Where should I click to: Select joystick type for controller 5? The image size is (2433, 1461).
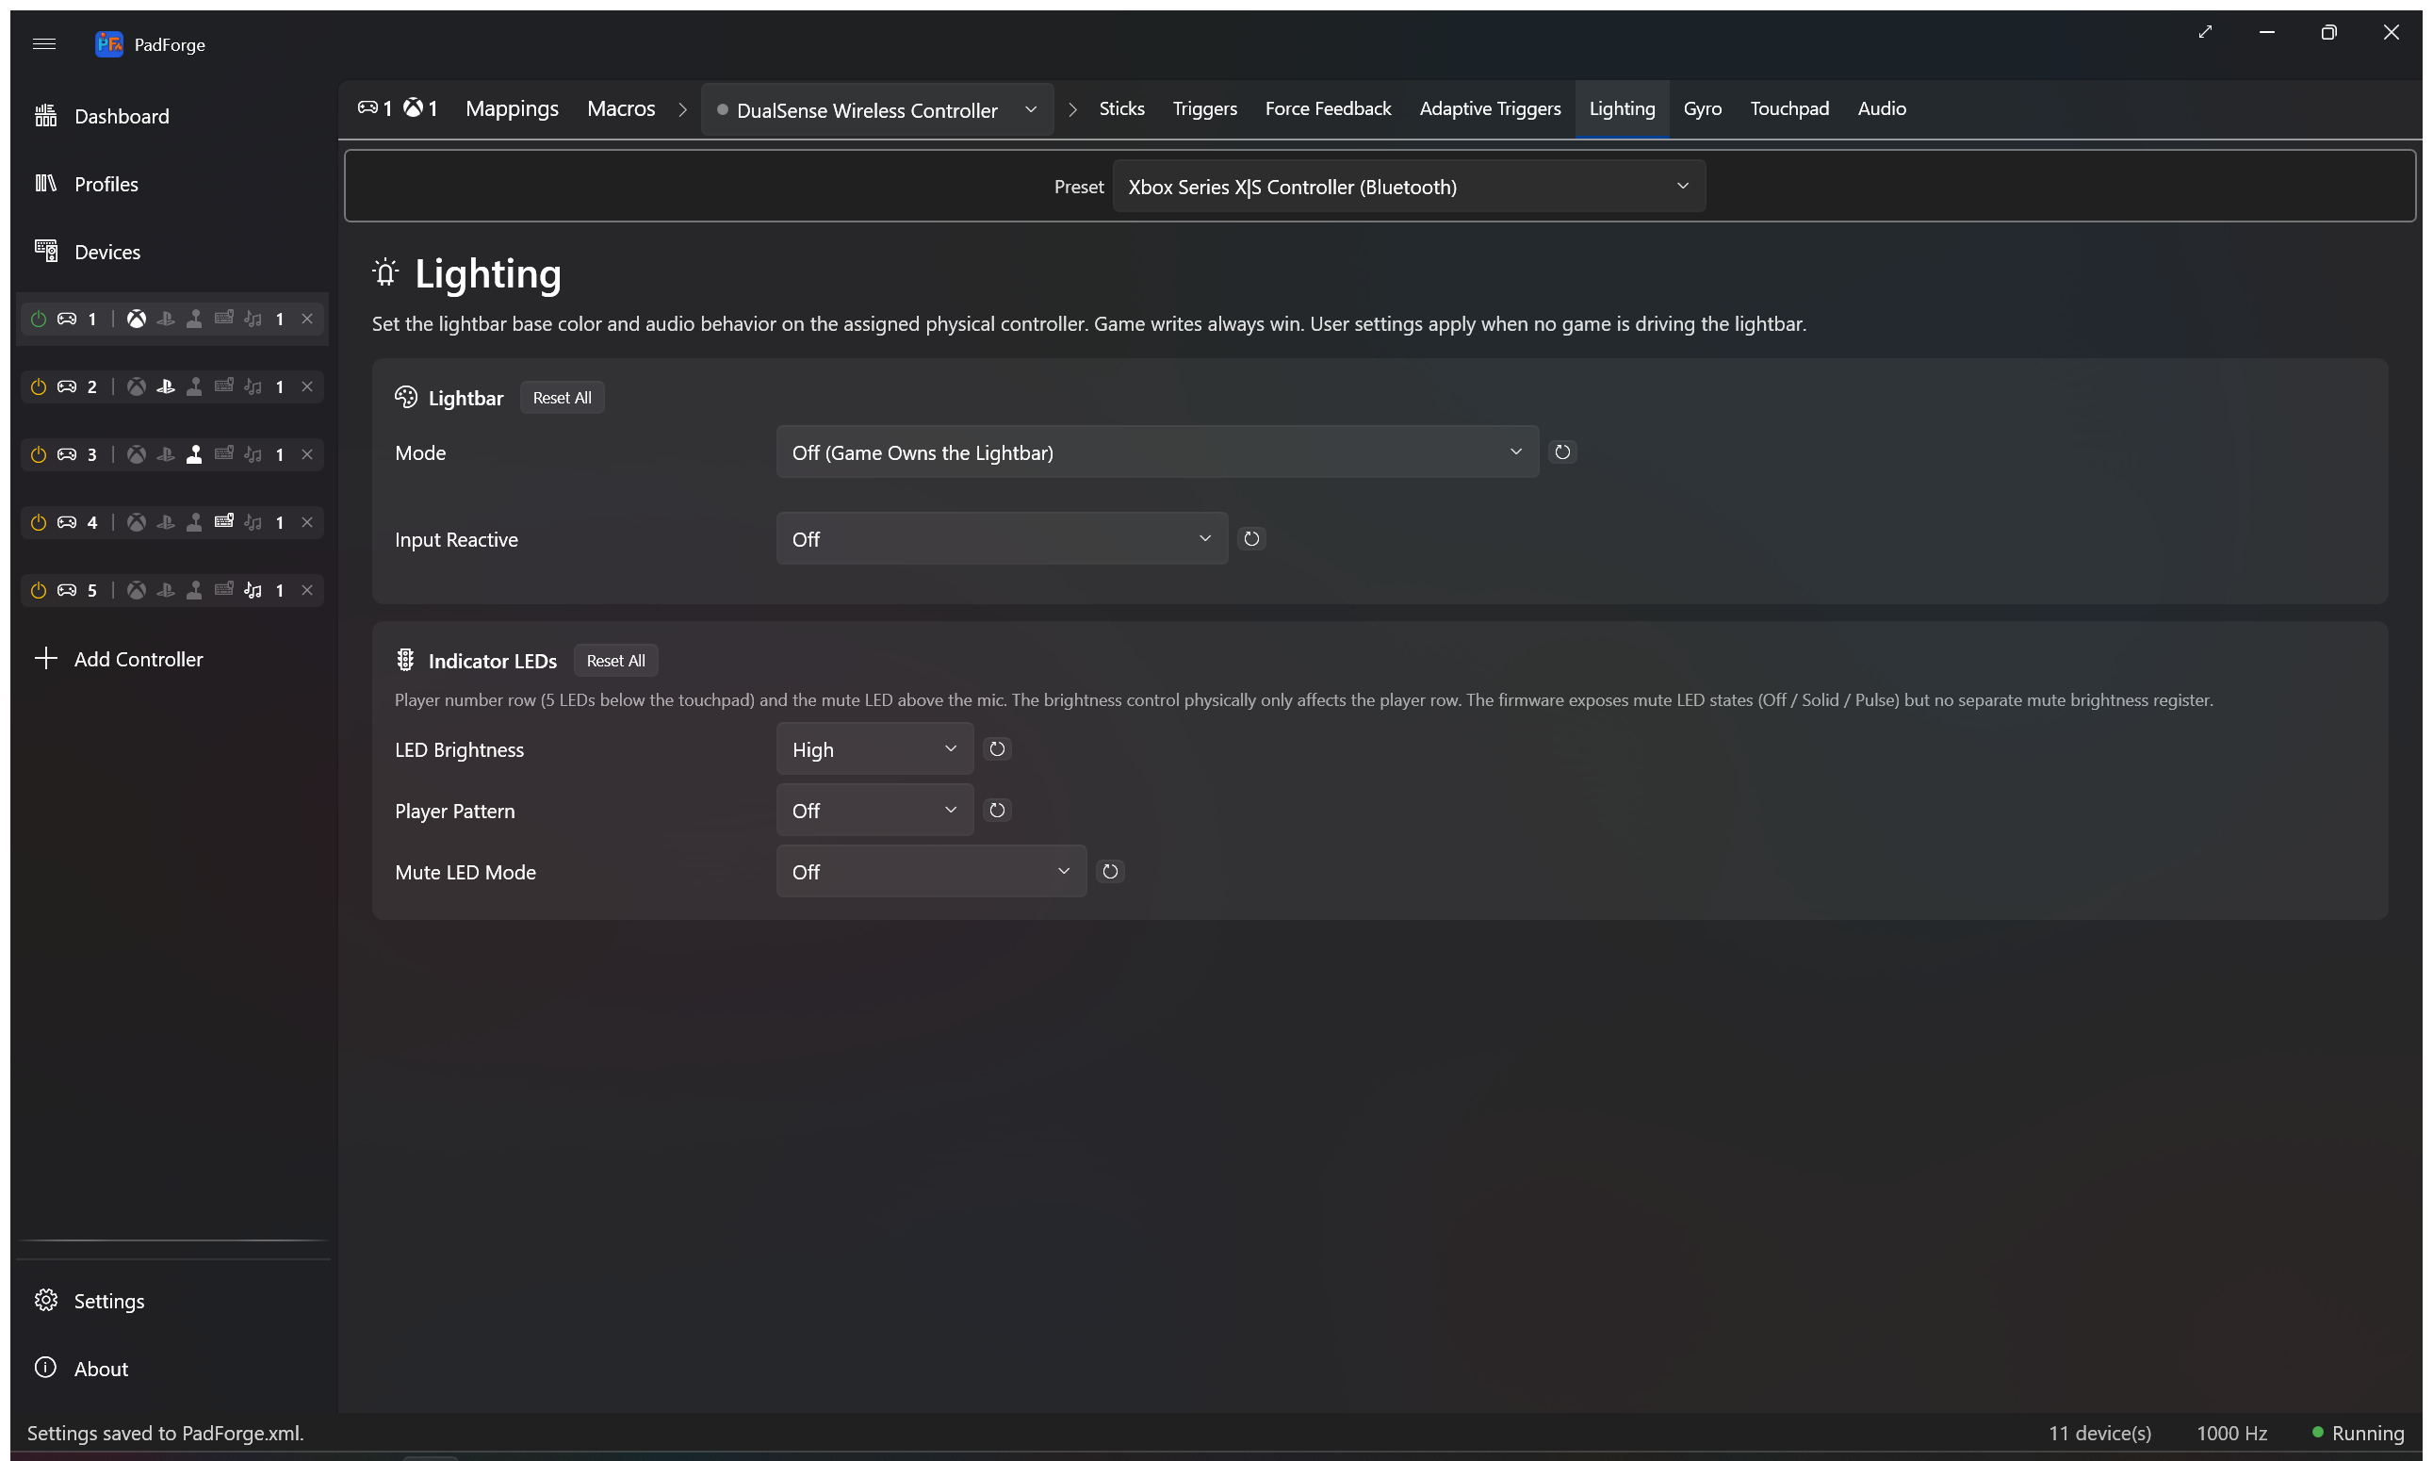tap(195, 591)
